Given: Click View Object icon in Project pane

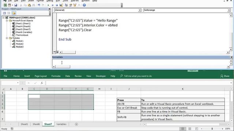Looking at the screenshot, I should point(9,13).
